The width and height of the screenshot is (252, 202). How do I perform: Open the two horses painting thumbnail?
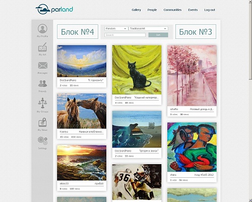point(82,111)
